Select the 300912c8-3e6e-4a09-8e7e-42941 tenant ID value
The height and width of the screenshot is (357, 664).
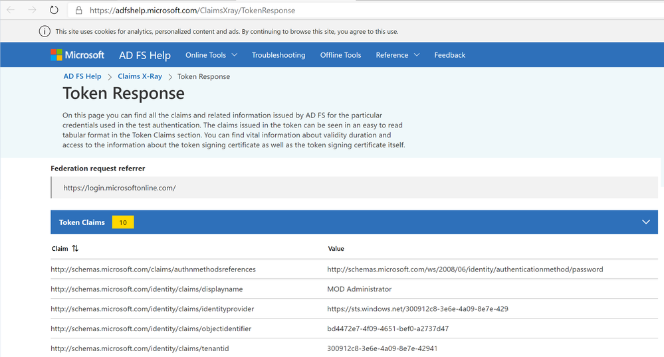(382, 348)
